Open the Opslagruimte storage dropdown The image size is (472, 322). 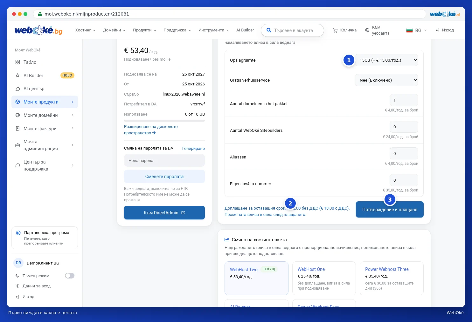(386, 60)
